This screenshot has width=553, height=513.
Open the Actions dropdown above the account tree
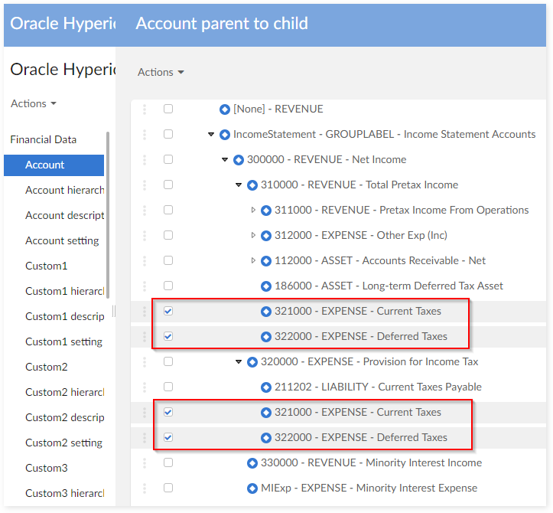pyautogui.click(x=161, y=72)
